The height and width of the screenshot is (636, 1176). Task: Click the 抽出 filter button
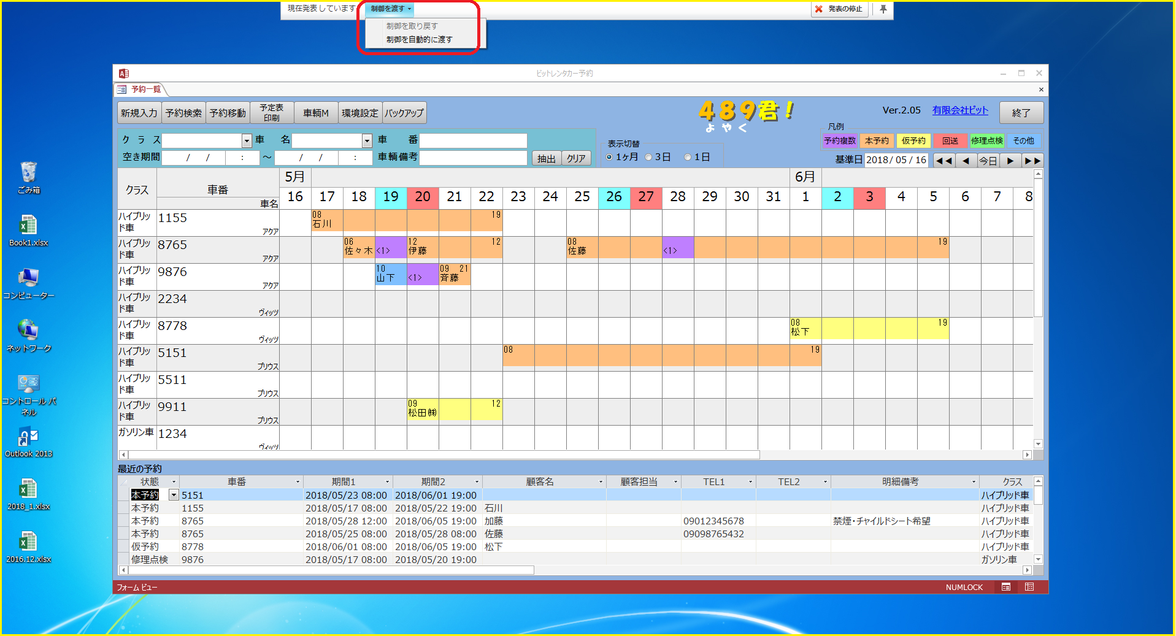tap(546, 158)
